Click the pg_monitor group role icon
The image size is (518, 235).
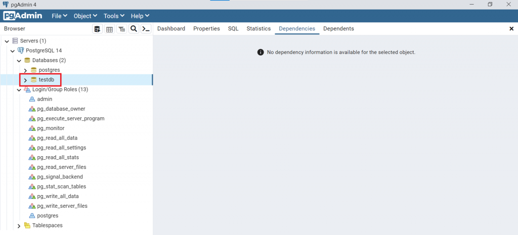[x=32, y=128]
